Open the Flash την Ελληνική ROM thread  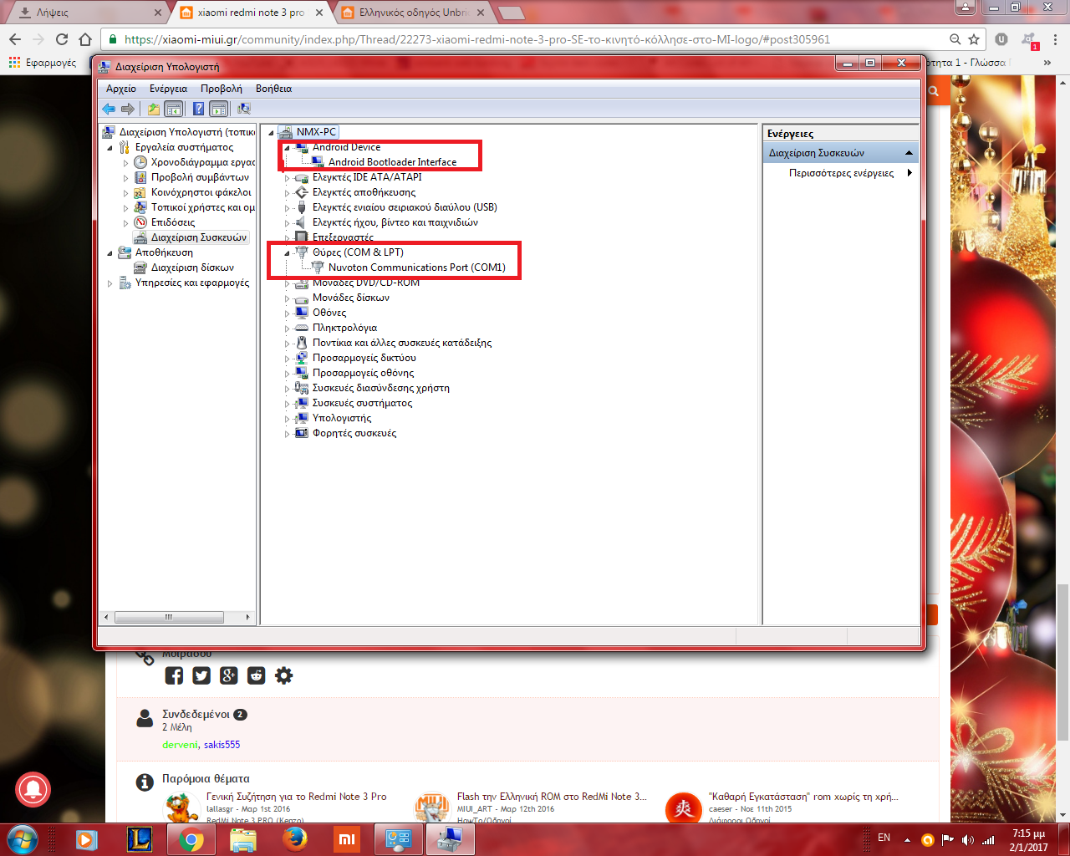click(552, 797)
